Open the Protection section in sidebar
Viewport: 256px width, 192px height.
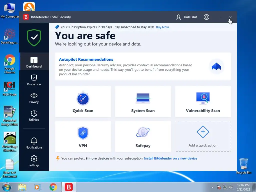pos(34,80)
